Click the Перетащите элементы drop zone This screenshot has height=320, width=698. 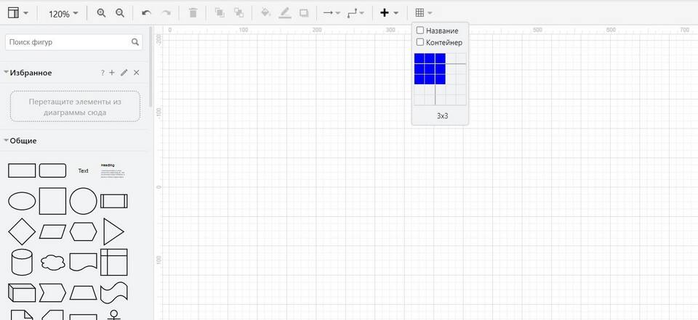click(x=75, y=107)
